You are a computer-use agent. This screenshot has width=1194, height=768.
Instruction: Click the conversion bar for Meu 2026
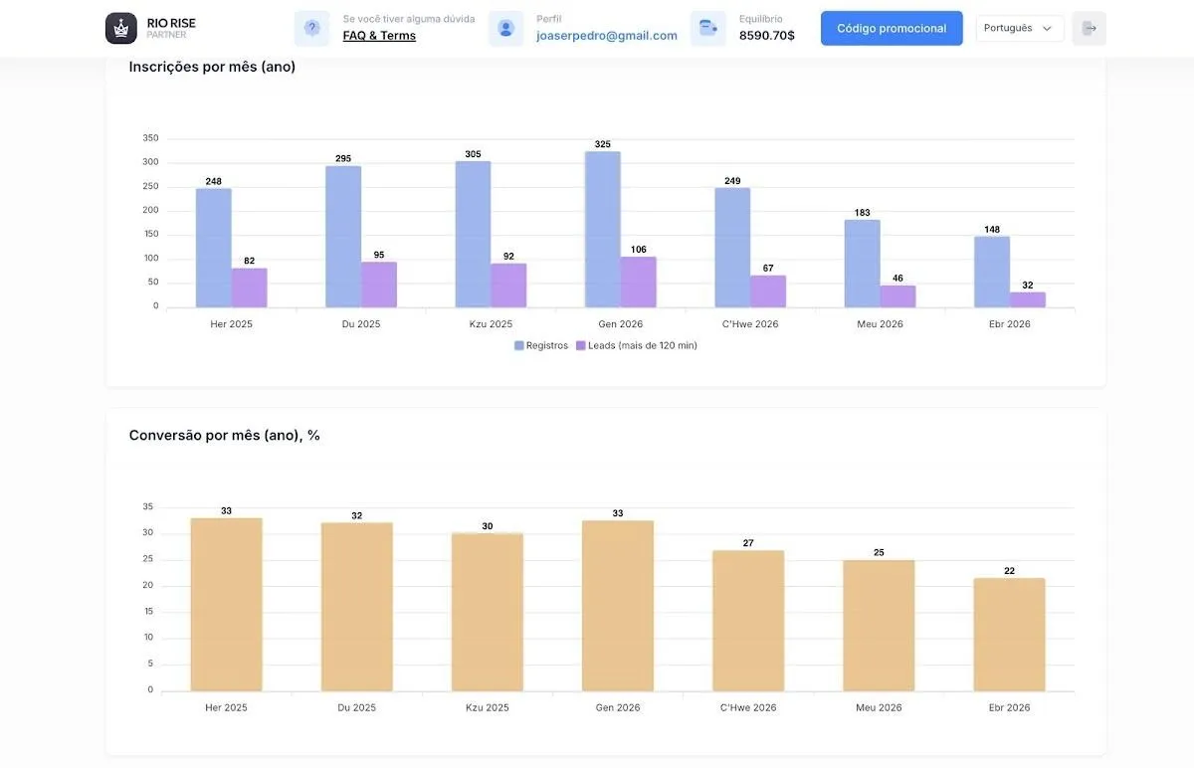tap(879, 626)
